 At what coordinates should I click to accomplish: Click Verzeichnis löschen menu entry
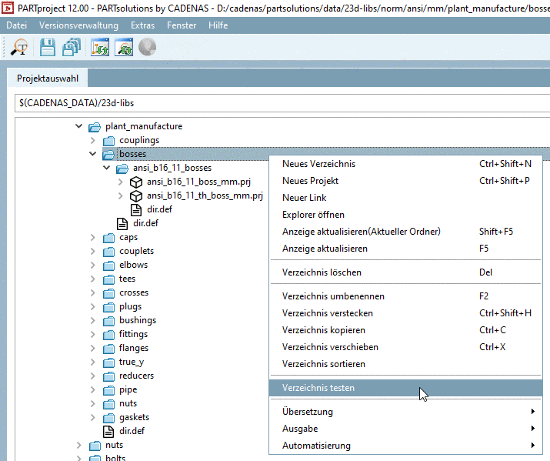pos(321,272)
